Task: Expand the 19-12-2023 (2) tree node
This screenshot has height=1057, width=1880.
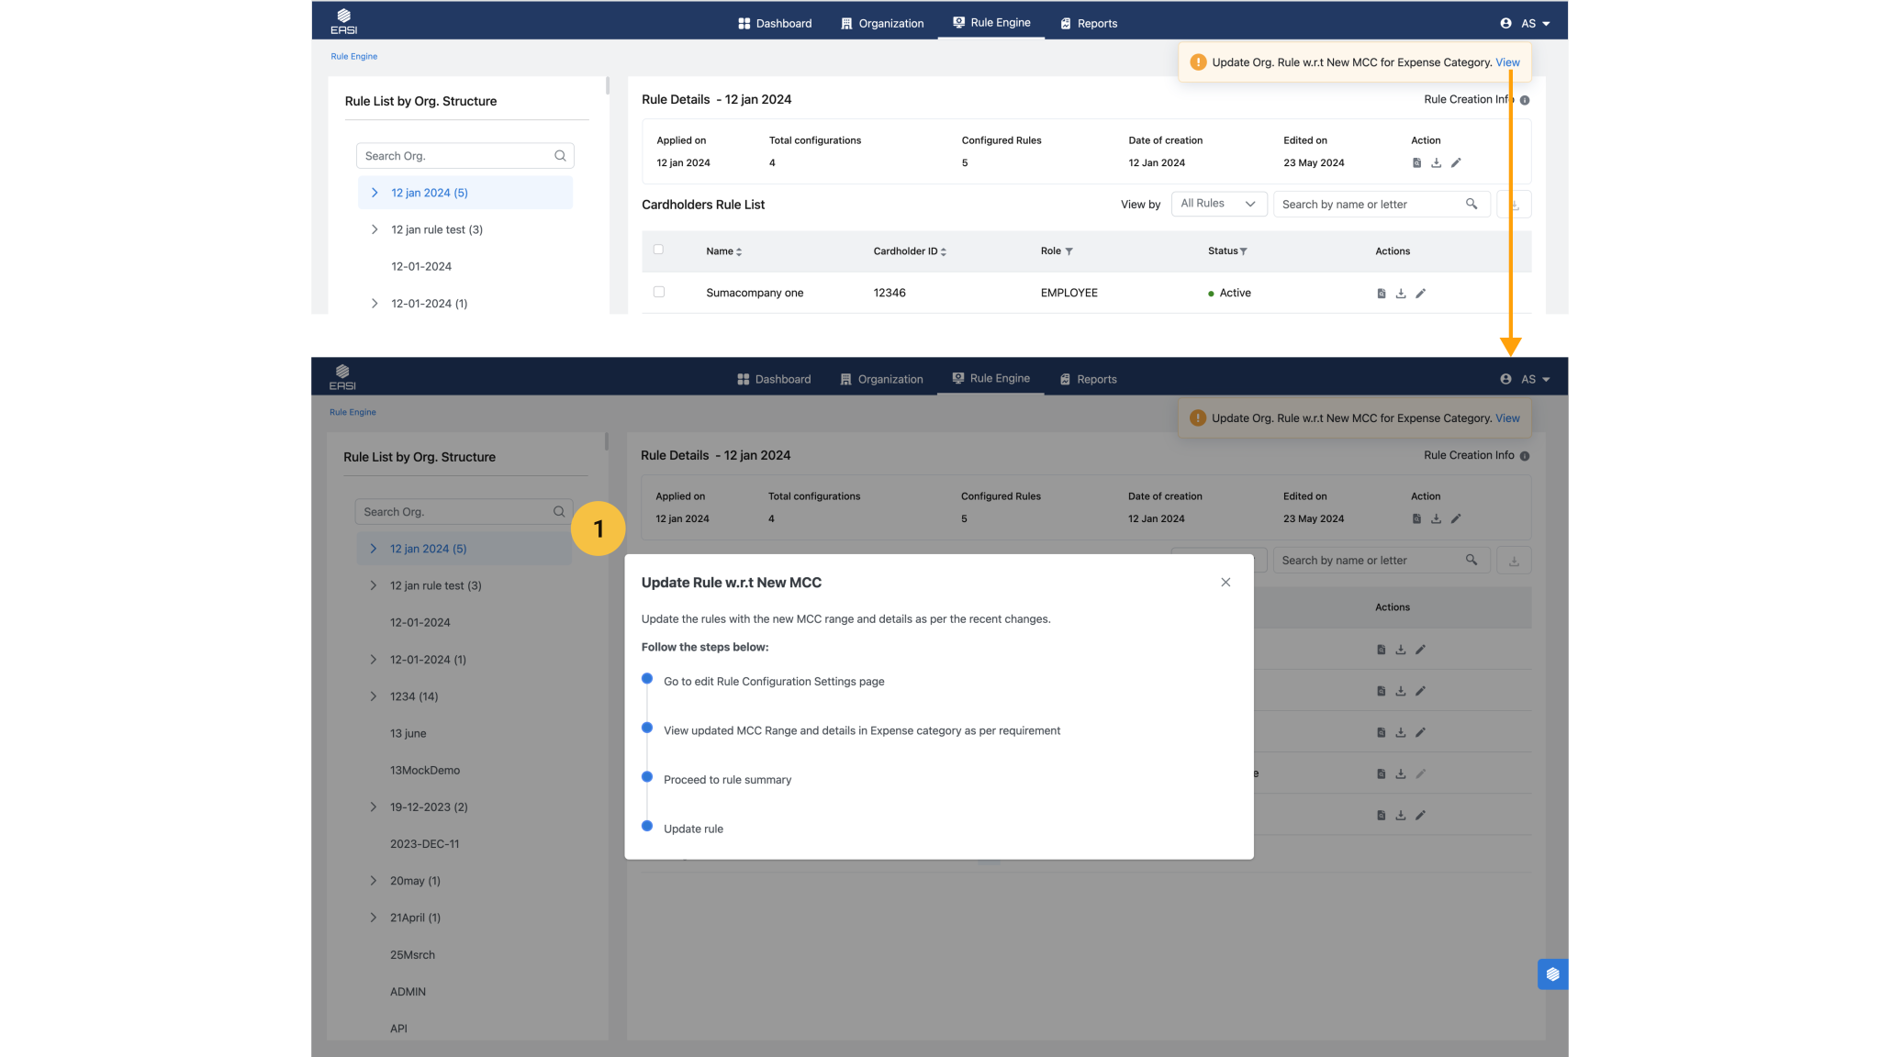Action: (373, 807)
